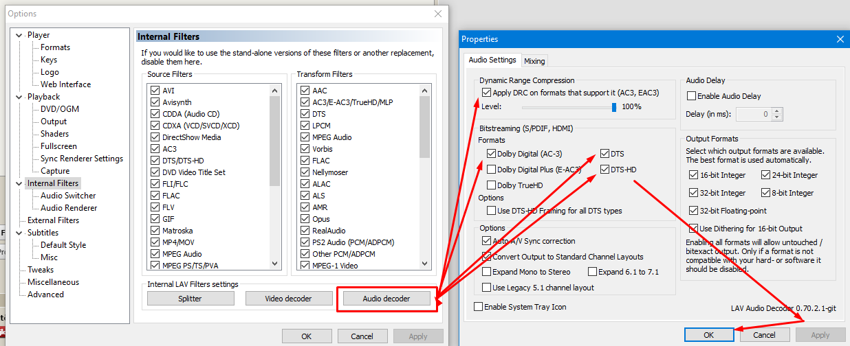This screenshot has width=850, height=346.
Task: Select Keys in the options tree
Action: 49,60
